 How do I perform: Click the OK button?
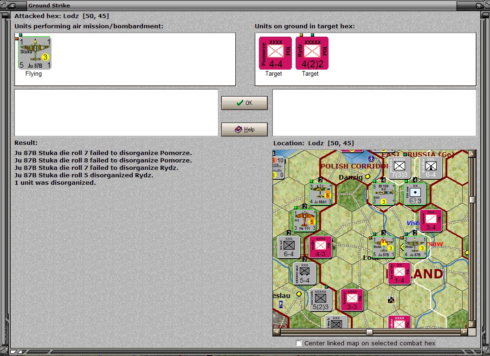pos(245,103)
